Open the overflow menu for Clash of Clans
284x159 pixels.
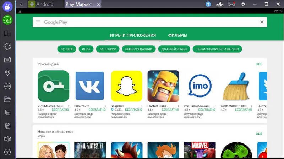pyautogui.click(x=179, y=106)
